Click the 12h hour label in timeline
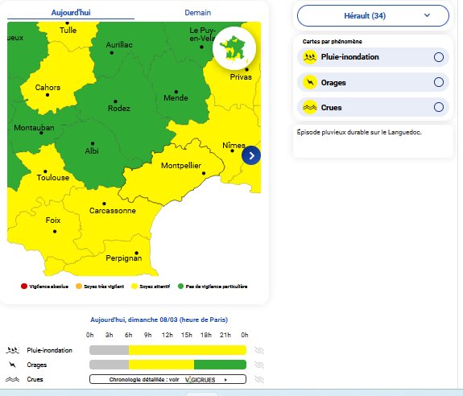This screenshot has height=396, width=463. click(x=167, y=335)
